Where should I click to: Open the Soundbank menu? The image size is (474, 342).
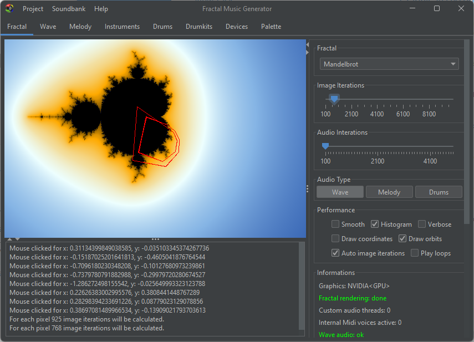coord(69,9)
